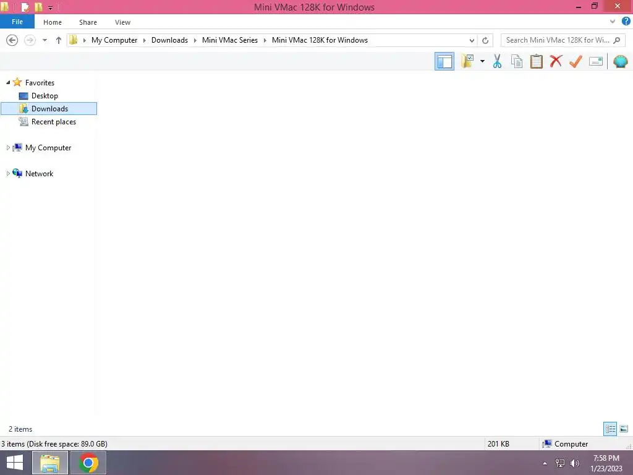Click My Computer in the address path
The height and width of the screenshot is (475, 633).
pos(114,40)
